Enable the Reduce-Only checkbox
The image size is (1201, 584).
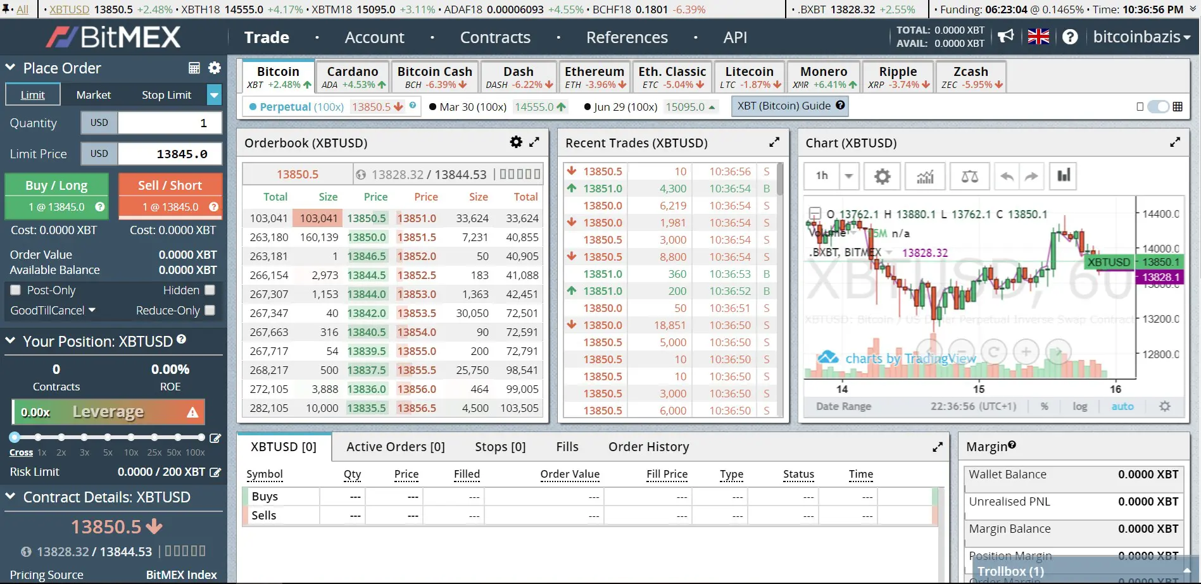pyautogui.click(x=210, y=310)
